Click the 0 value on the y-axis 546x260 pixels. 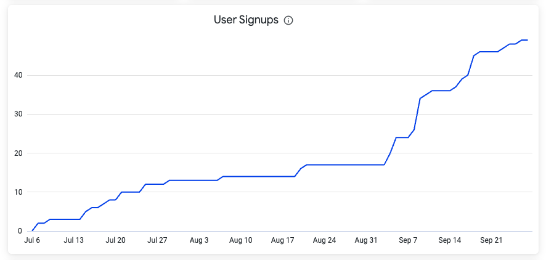20,231
